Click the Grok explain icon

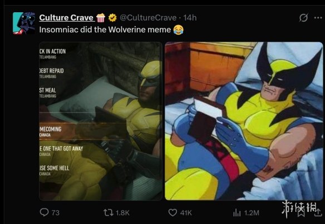303,18
